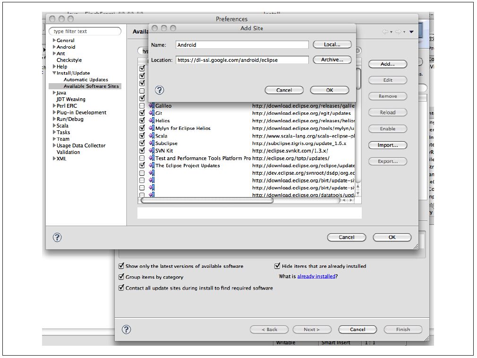Select Checkstyle in the preferences tree
The image size is (477, 358).
[x=69, y=60]
